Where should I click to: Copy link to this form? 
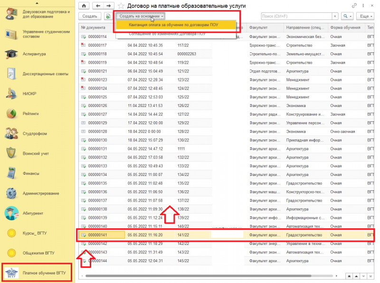pyautogui.click(x=354, y=6)
